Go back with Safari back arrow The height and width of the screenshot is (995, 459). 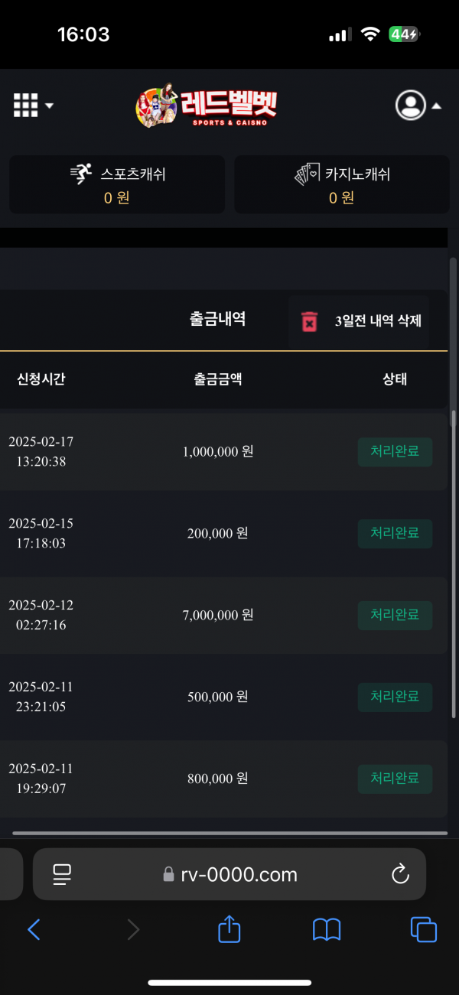(34, 929)
